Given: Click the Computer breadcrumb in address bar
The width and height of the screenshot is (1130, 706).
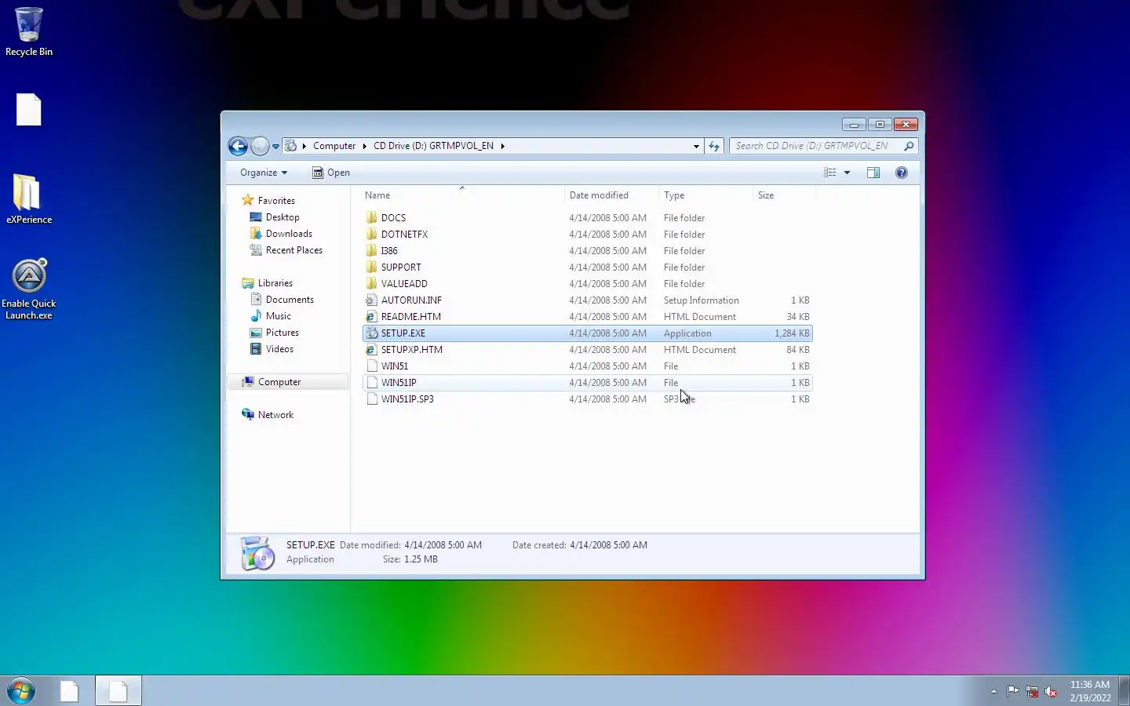Looking at the screenshot, I should coord(334,146).
